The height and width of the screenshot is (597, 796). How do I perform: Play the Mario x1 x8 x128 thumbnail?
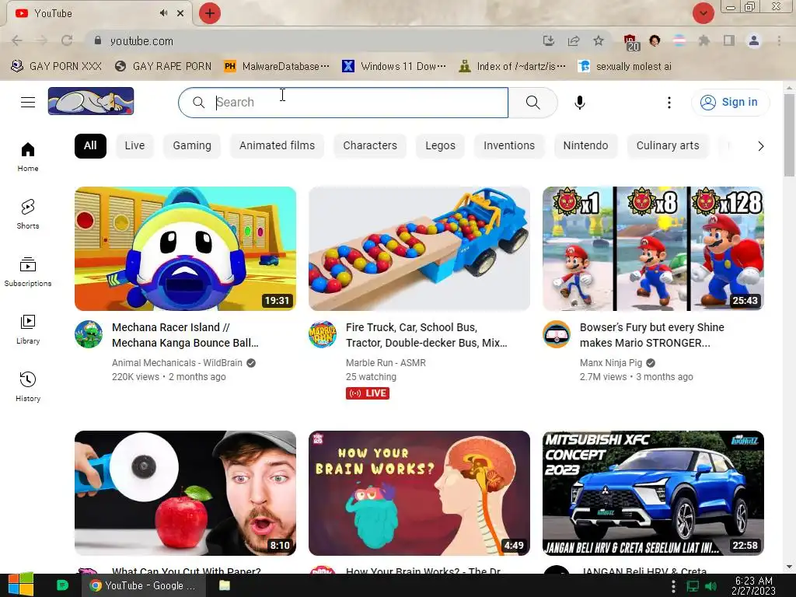click(653, 249)
